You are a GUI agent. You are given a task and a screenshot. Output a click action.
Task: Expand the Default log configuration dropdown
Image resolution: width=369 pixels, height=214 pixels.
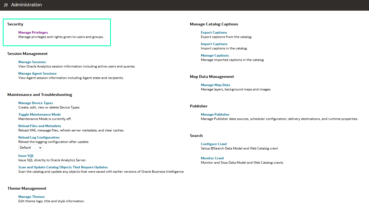pyautogui.click(x=30, y=148)
